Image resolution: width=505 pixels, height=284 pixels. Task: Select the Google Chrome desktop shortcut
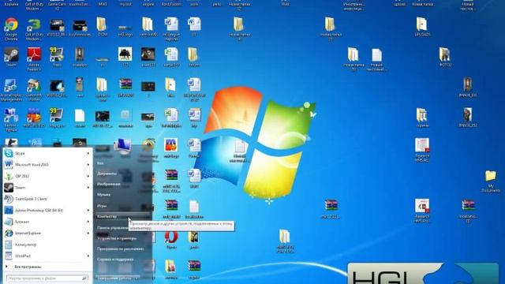point(11,29)
